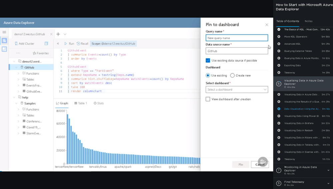Expand Functions under GitHub database
The height and width of the screenshot is (189, 333).
[x=18, y=73]
